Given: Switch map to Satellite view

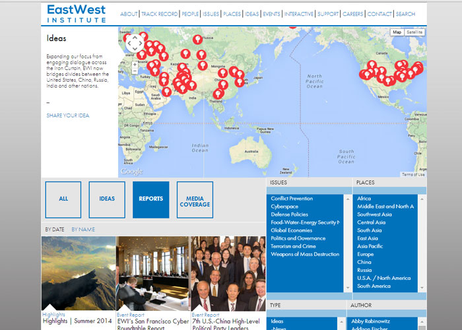Looking at the screenshot, I should pos(414,32).
